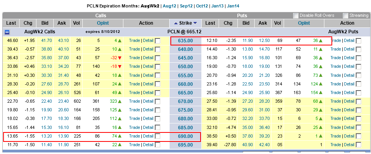Sort strikes ascending with up arrow
The width and height of the screenshot is (371, 154).
[176, 23]
